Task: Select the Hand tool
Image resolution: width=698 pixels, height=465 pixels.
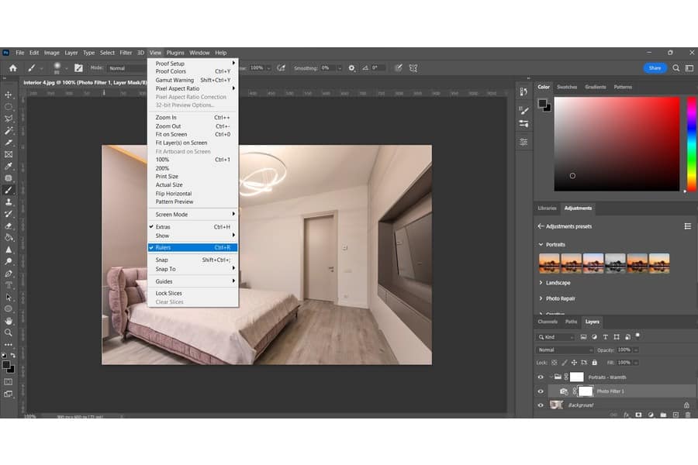Action: coord(9,321)
